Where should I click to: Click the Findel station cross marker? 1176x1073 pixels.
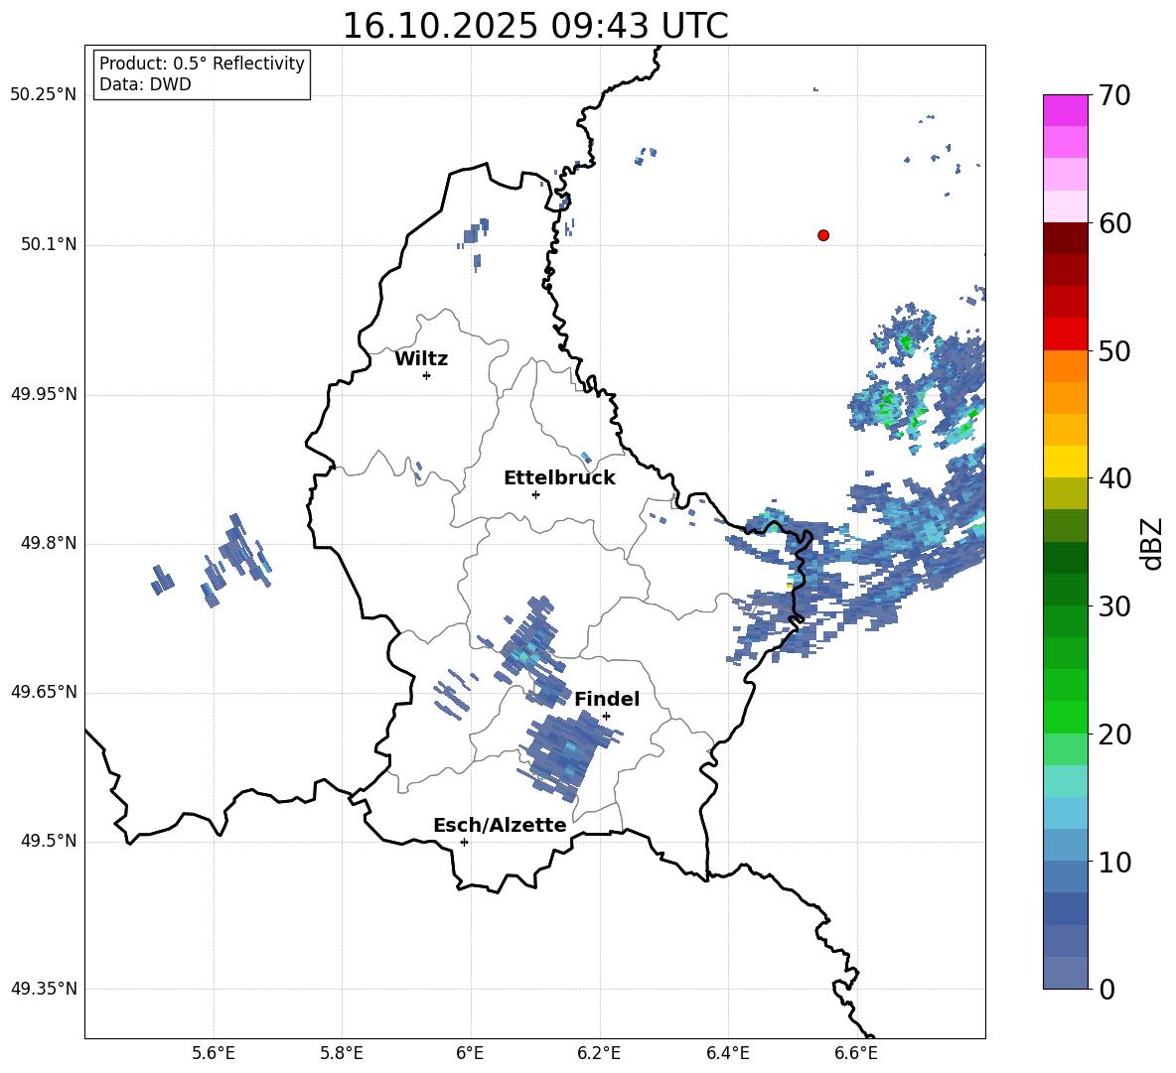pyautogui.click(x=606, y=717)
